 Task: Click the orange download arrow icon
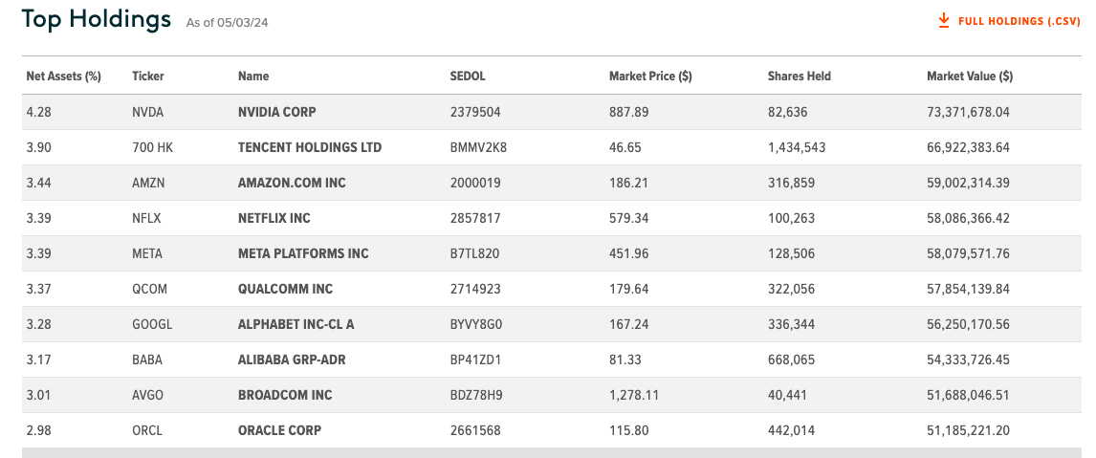tap(944, 20)
